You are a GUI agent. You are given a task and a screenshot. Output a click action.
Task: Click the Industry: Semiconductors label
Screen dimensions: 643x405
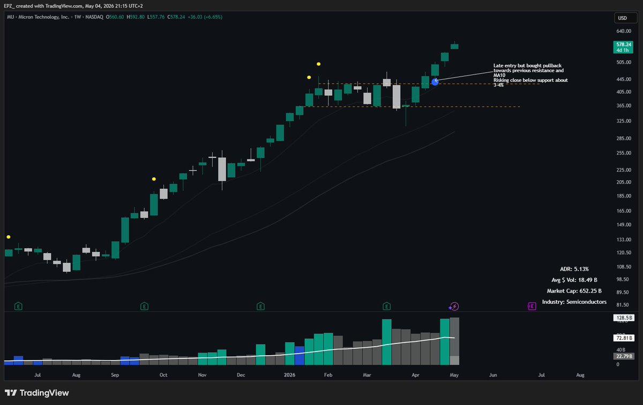click(x=574, y=302)
